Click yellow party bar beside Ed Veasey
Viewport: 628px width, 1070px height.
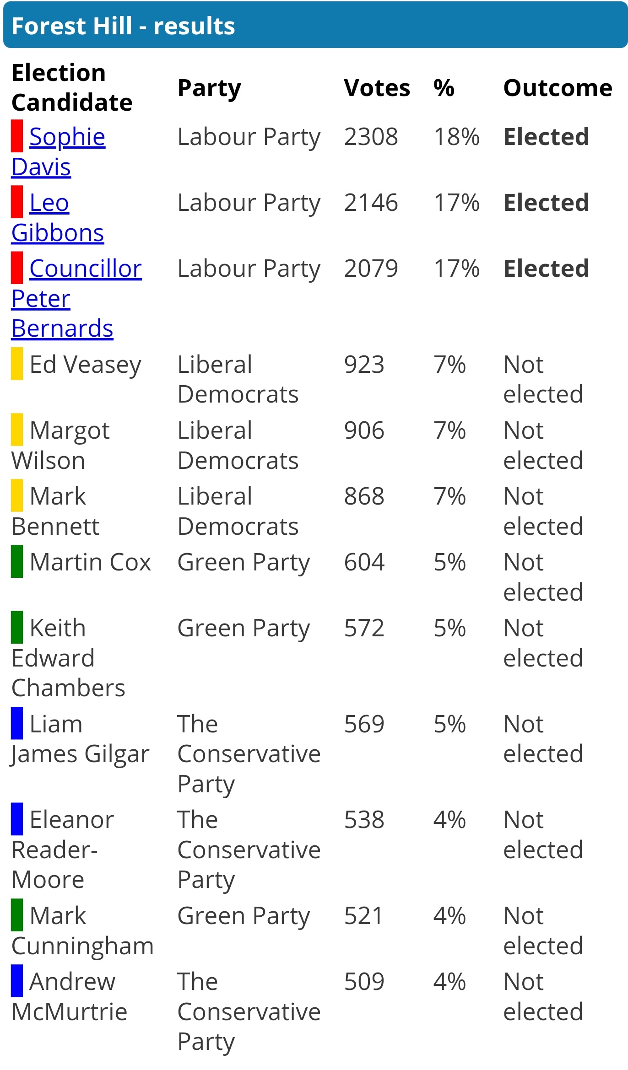tap(17, 364)
